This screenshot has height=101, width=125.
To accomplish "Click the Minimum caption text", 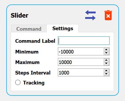I will (27, 52).
